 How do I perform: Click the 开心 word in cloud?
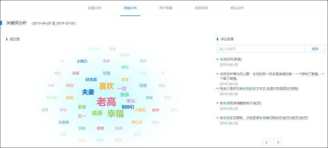coord(63,110)
